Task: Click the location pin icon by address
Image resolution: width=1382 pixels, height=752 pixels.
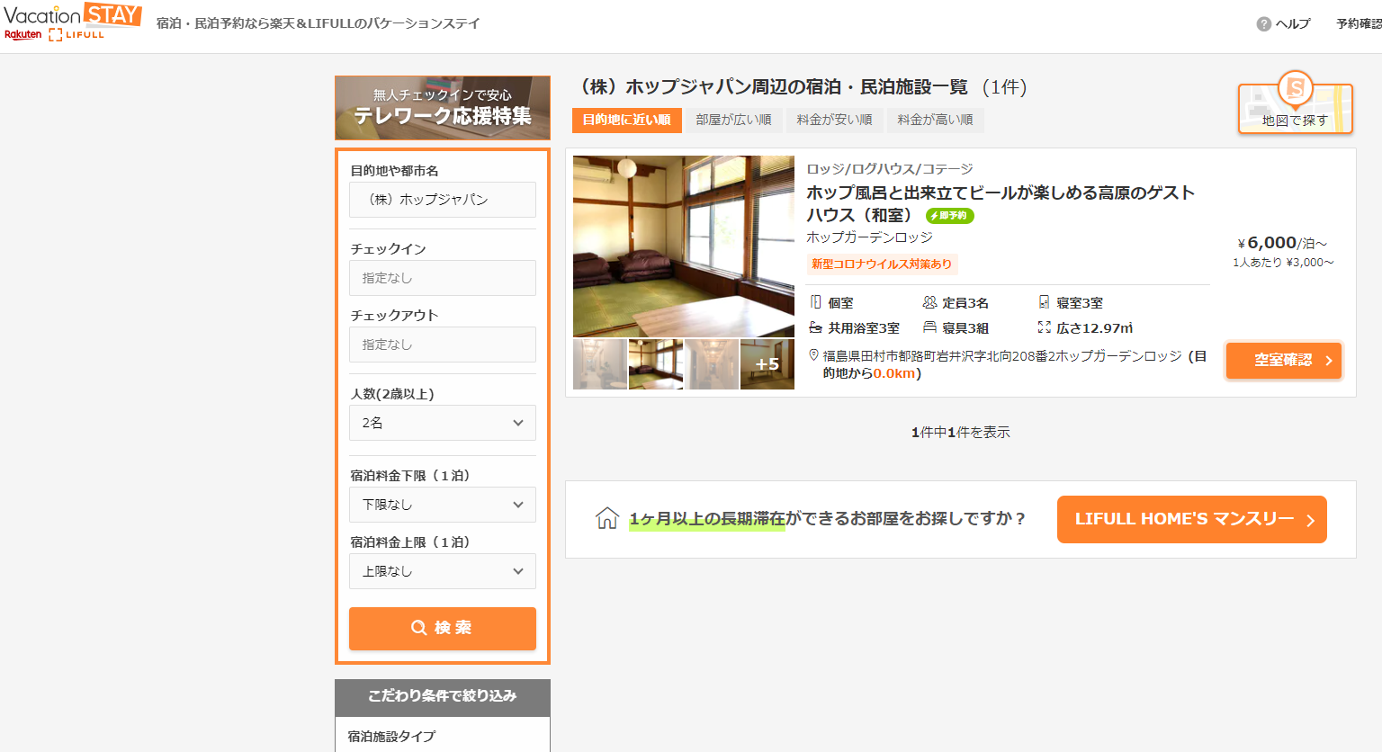Action: pyautogui.click(x=813, y=355)
